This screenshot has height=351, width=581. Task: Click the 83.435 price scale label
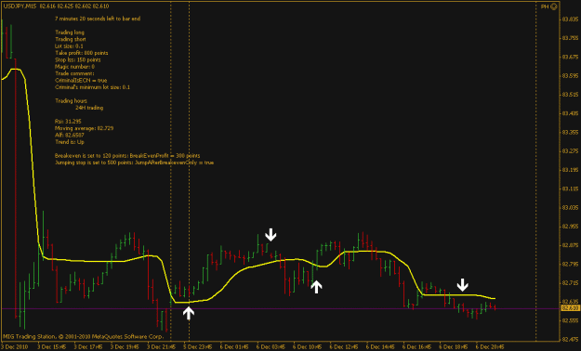(570, 113)
